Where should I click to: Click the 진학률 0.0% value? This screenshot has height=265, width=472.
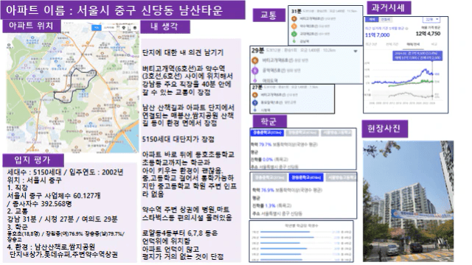tap(268, 159)
